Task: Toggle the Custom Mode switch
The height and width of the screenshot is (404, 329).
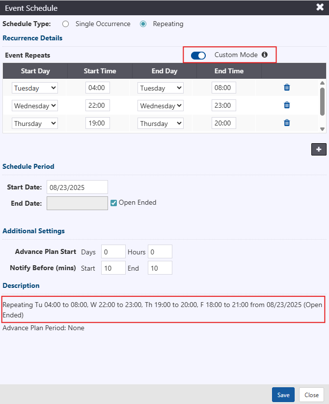Action: (x=198, y=55)
